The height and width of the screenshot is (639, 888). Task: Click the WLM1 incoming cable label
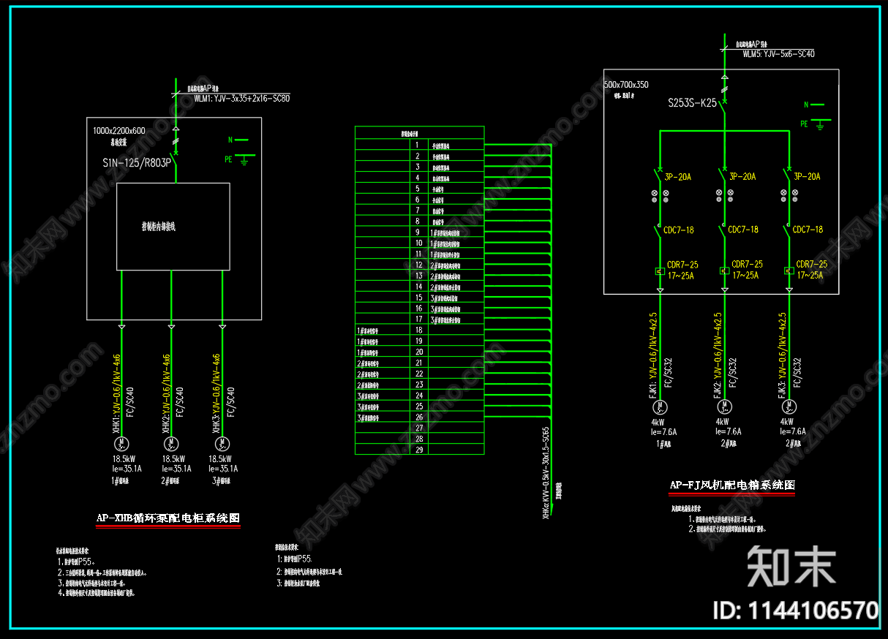pos(241,98)
